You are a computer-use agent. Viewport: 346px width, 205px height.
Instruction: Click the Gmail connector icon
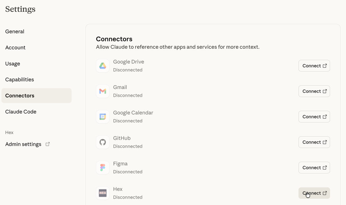tap(103, 91)
